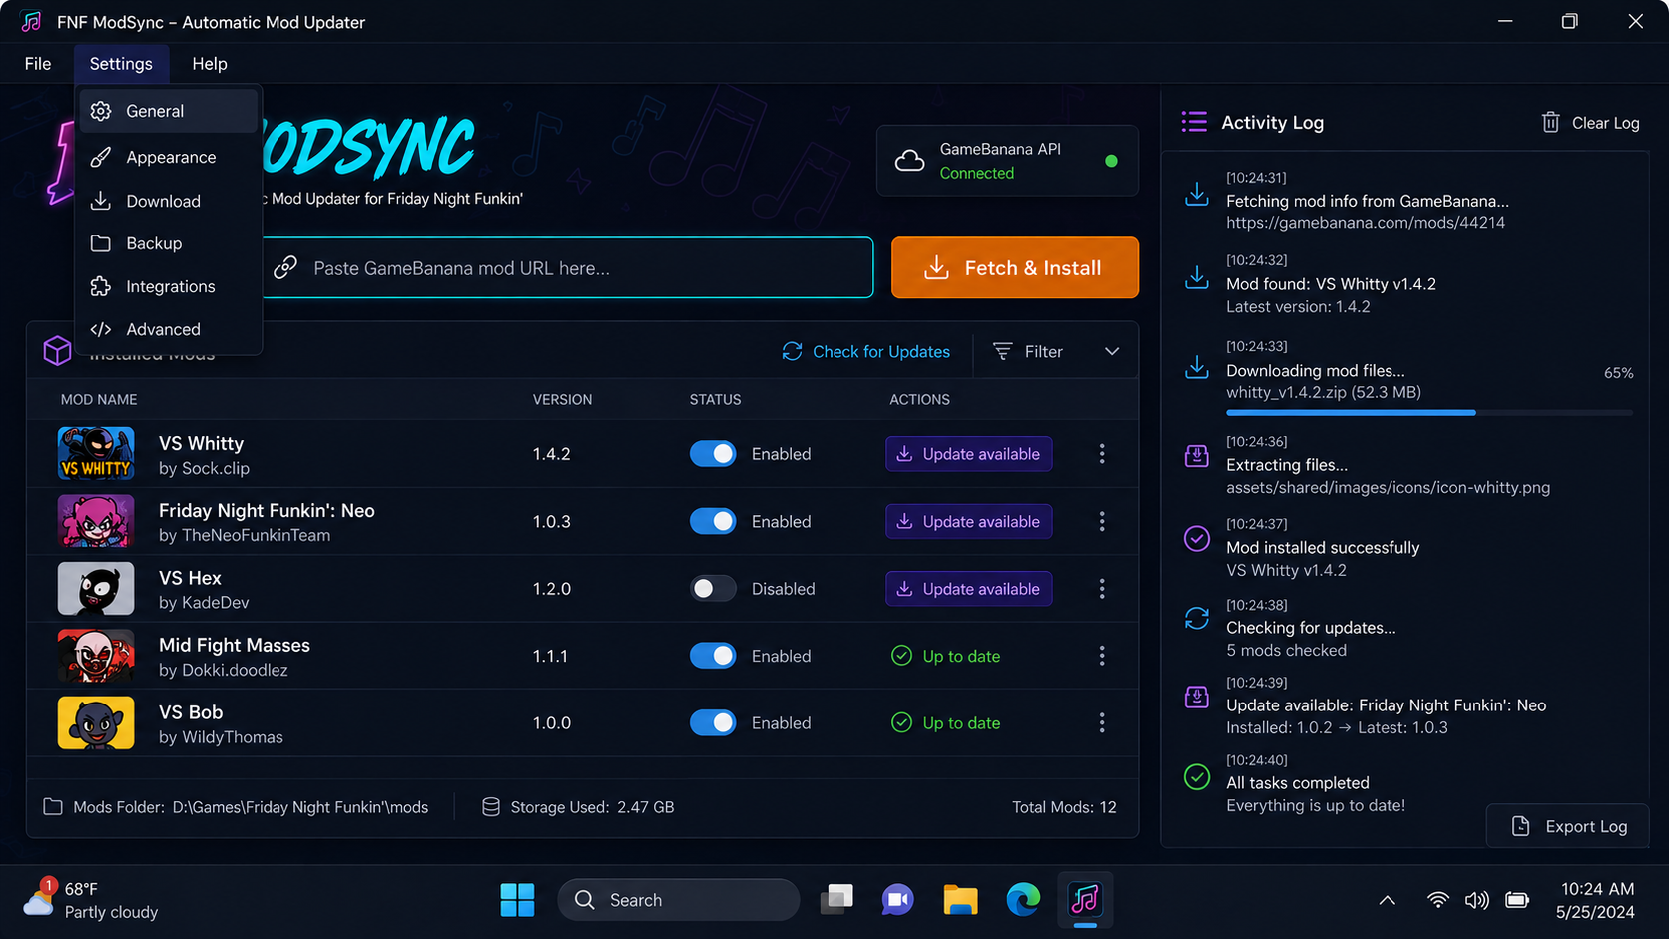Click the Total Mods: 12 label
Viewport: 1669px width, 939px height.
click(x=1064, y=807)
